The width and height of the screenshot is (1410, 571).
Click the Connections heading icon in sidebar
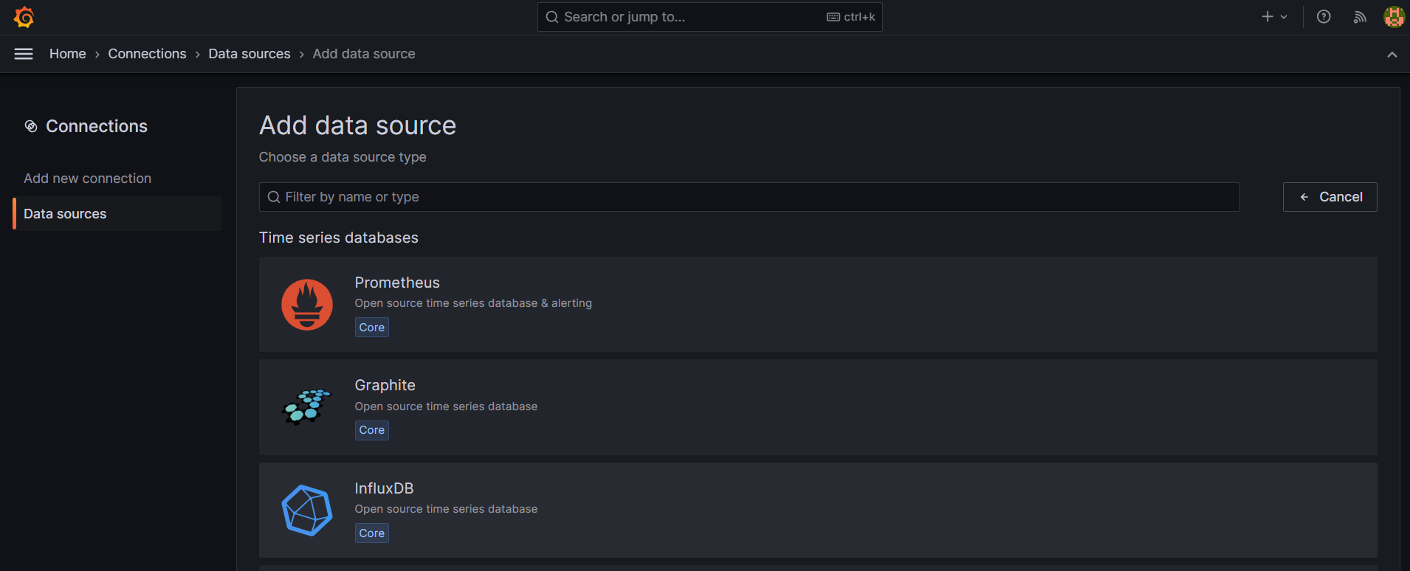(x=31, y=126)
